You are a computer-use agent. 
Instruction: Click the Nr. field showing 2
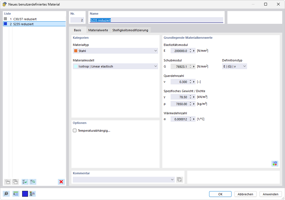(x=77, y=20)
